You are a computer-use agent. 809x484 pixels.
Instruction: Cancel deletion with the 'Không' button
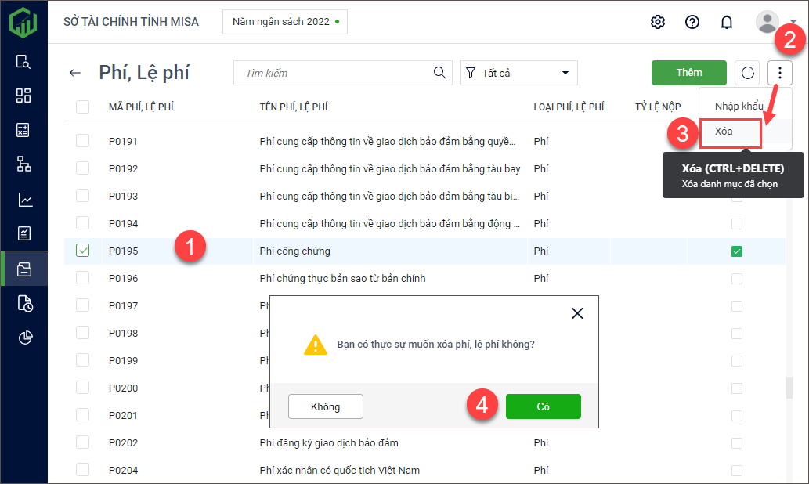point(326,406)
